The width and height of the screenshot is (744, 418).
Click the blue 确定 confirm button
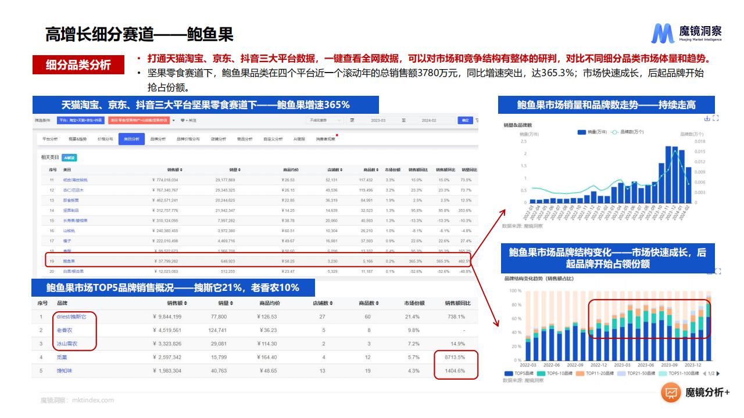click(466, 120)
